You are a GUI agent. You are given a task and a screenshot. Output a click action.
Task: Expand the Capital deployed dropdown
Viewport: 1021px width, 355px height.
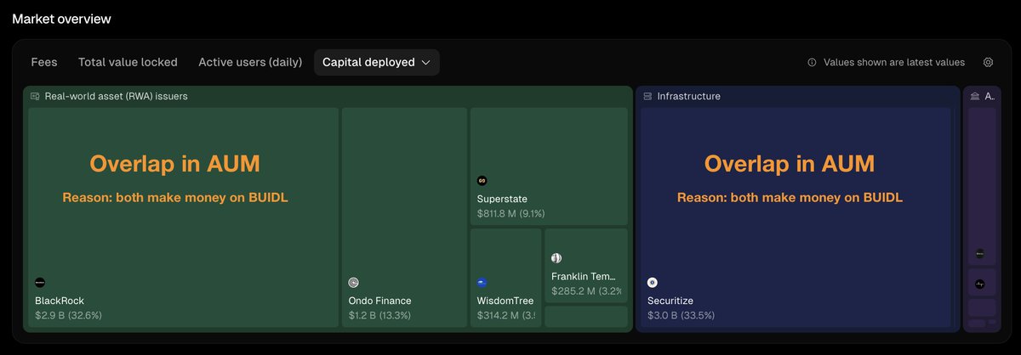tap(376, 62)
